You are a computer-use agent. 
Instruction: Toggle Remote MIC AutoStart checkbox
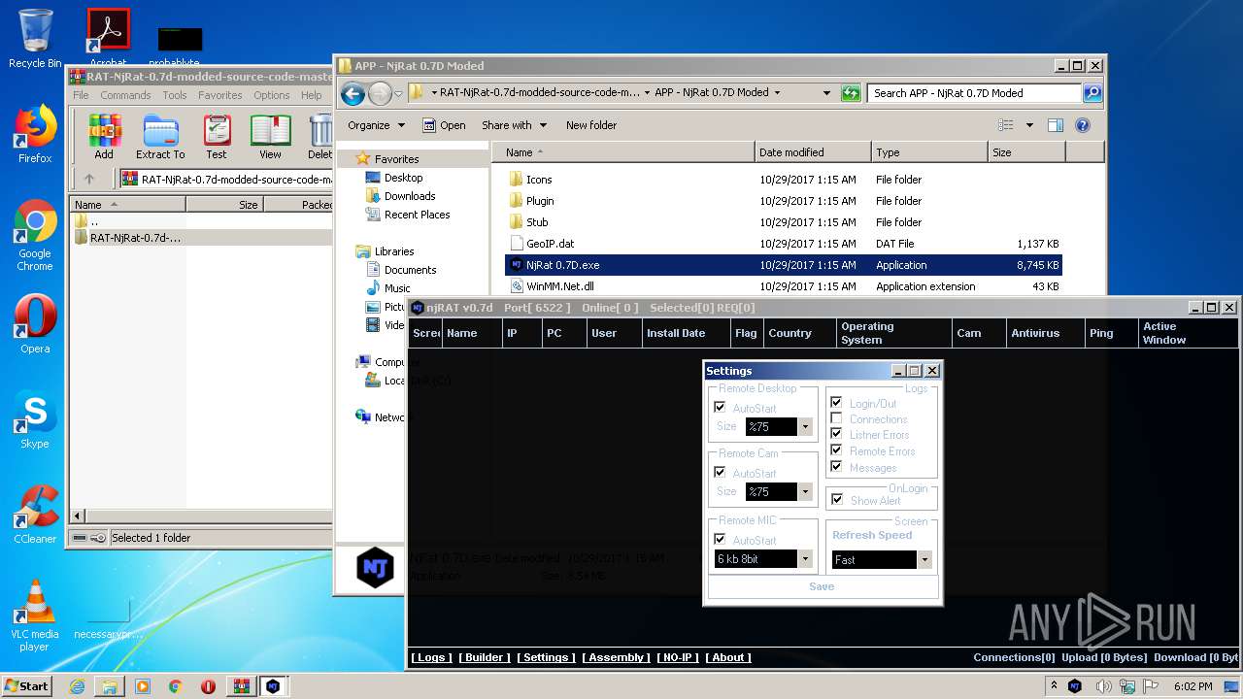coord(720,540)
